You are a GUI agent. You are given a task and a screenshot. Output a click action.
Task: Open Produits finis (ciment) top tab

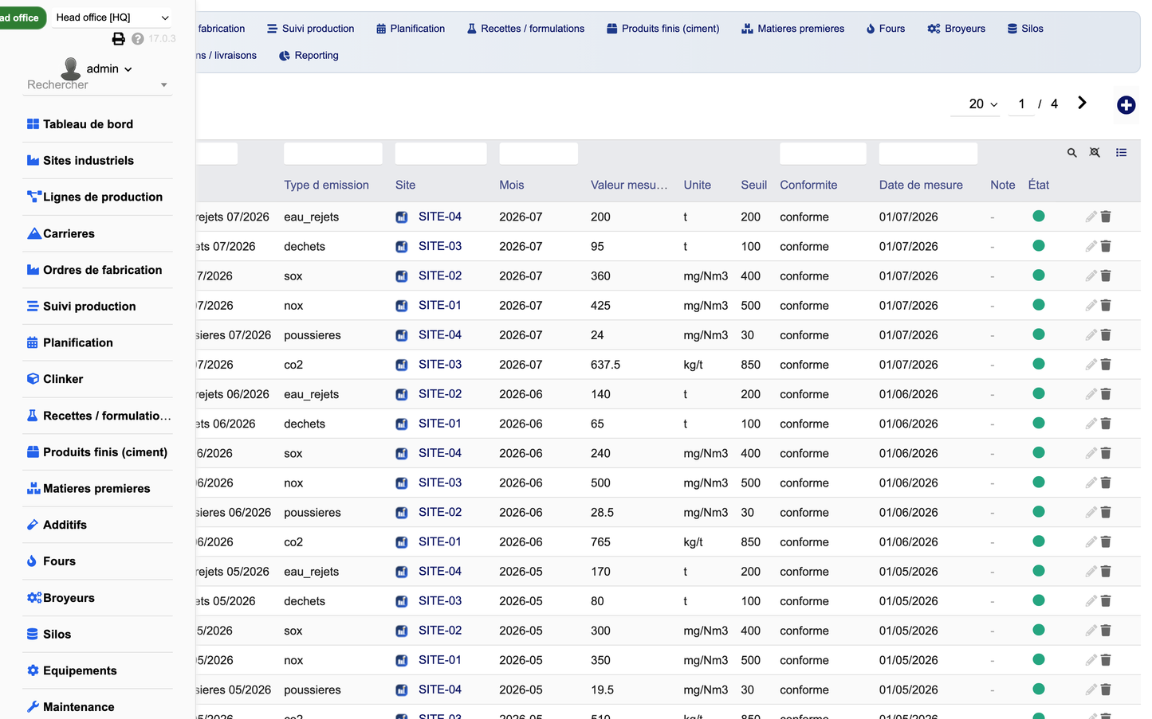pyautogui.click(x=663, y=29)
